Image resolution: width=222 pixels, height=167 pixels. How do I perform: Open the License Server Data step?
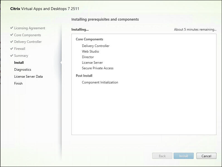[28, 77]
